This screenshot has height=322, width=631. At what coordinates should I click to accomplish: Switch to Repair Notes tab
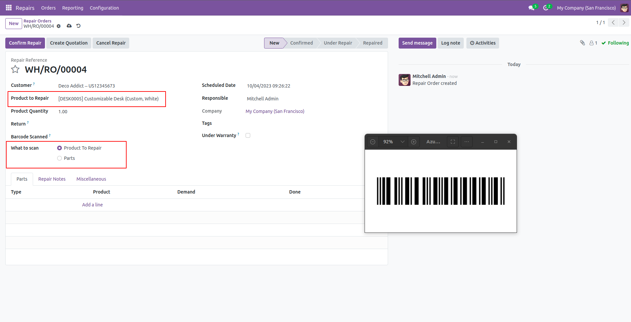coord(52,179)
